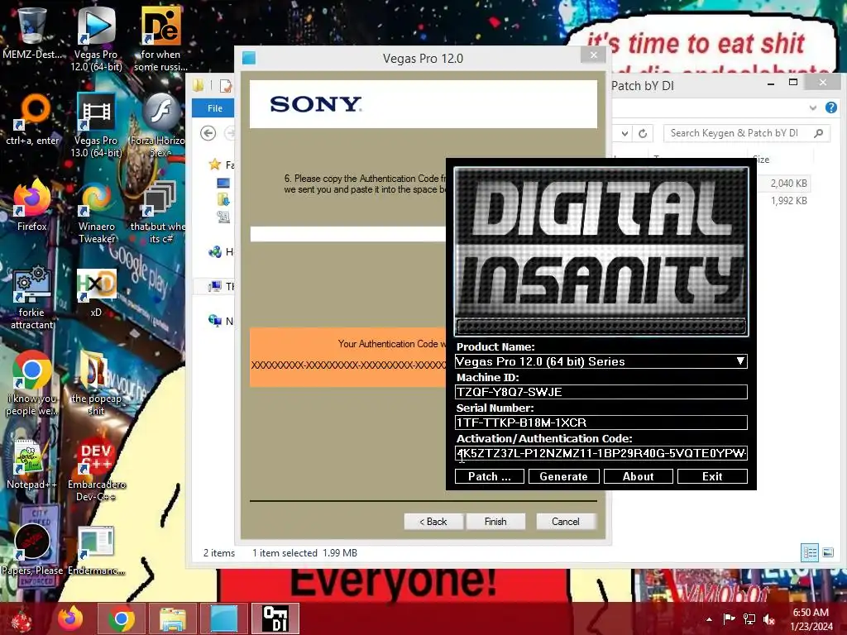Image resolution: width=847 pixels, height=635 pixels.
Task: Click the '2 items' status bar text
Action: point(218,553)
